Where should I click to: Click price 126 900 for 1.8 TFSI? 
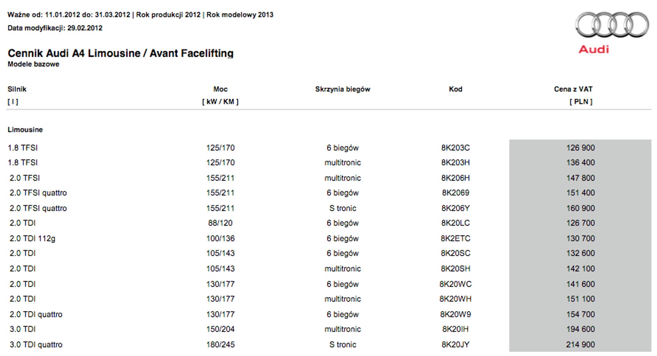point(580,148)
